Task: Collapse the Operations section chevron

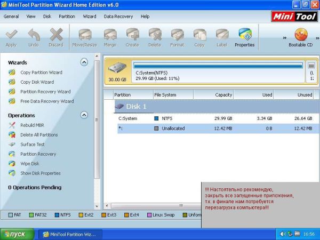Action: (84, 115)
